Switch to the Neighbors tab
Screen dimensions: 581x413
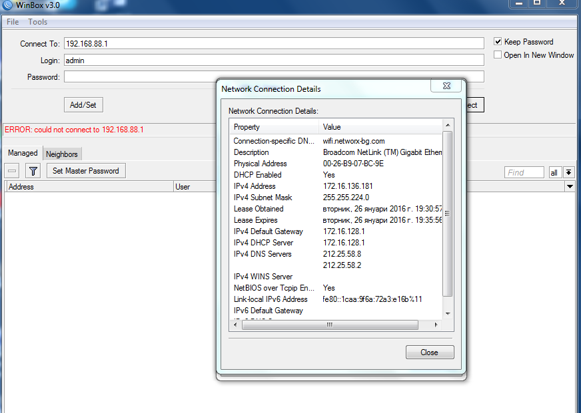click(x=62, y=154)
